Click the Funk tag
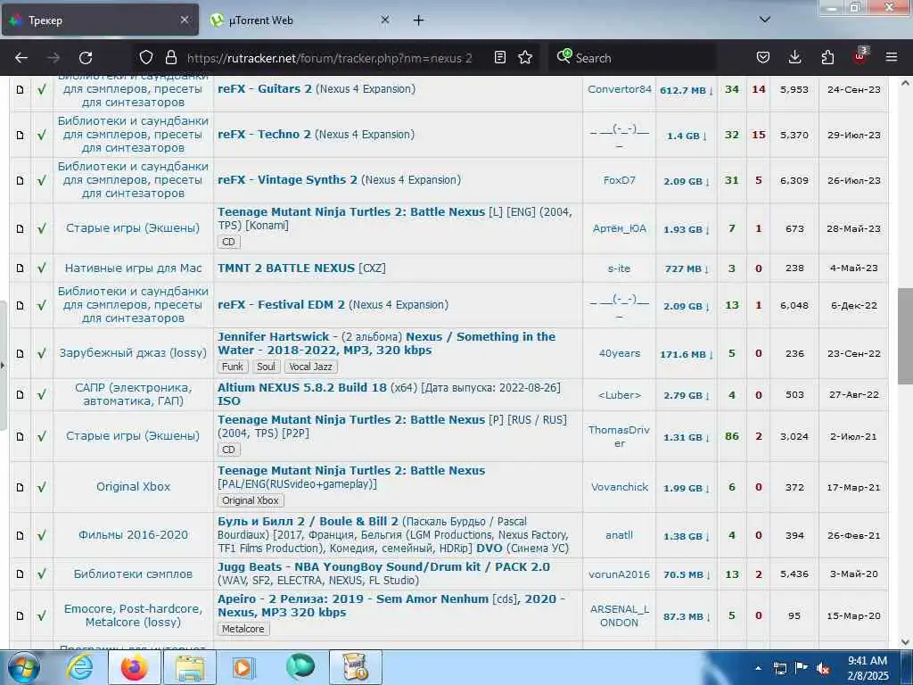913x685 pixels. point(233,367)
